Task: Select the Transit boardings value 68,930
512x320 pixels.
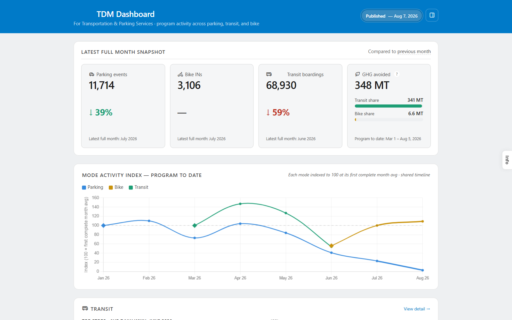Action: 281,85
